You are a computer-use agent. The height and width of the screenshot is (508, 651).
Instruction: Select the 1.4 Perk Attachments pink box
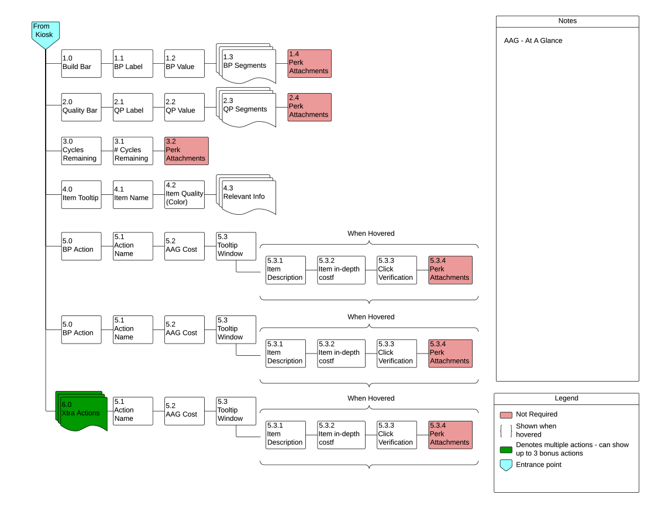[x=309, y=63]
